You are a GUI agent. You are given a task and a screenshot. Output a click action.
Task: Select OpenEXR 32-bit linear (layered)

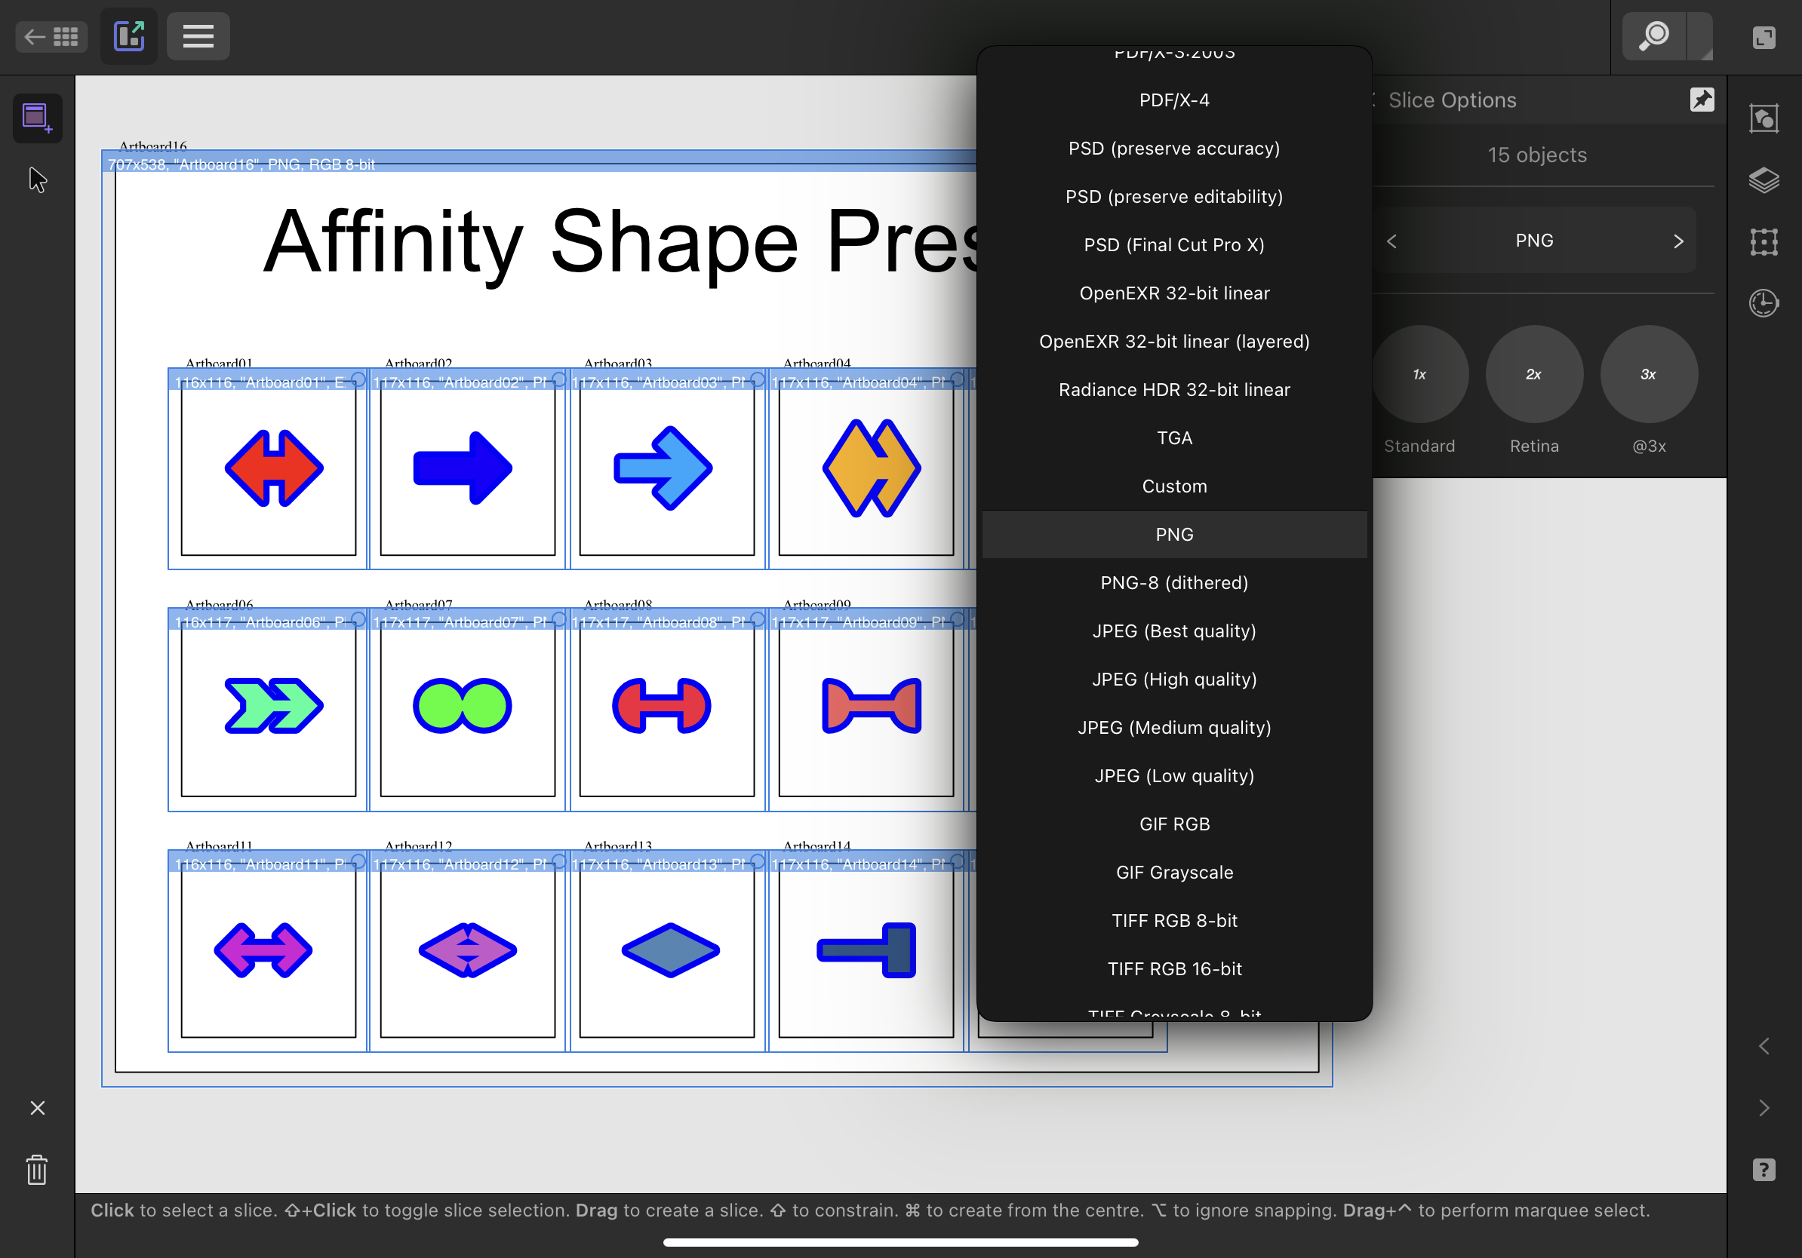click(x=1174, y=341)
